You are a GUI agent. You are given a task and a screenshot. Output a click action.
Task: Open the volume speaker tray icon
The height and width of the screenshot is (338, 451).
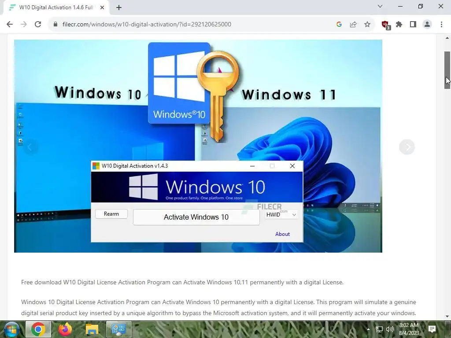point(390,329)
